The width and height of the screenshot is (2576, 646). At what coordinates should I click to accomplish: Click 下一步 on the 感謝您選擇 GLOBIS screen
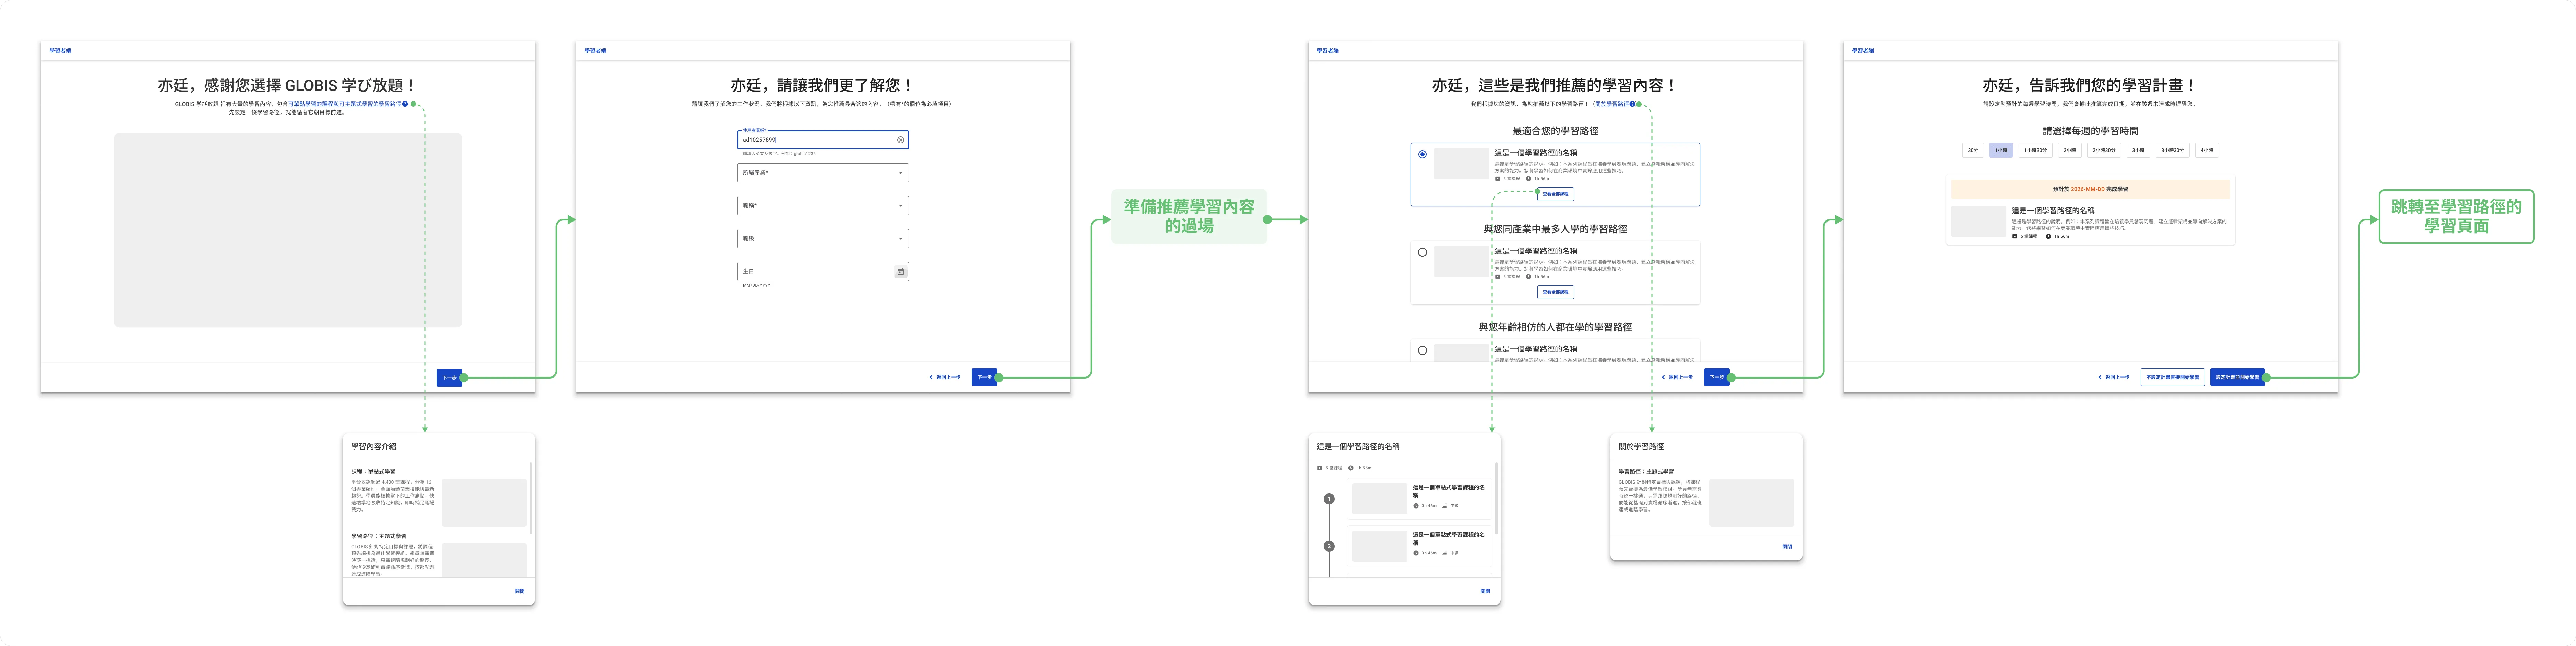pyautogui.click(x=449, y=378)
